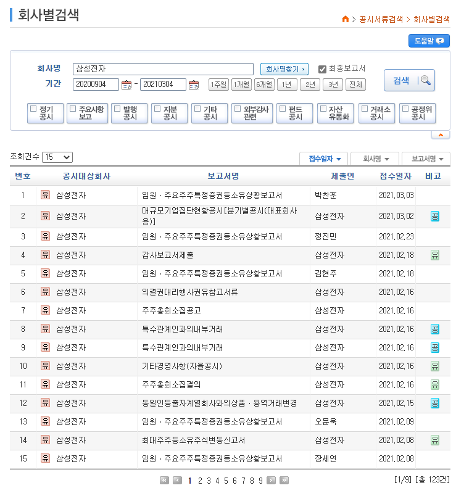
Task: Set period to 1개월
Action: [241, 85]
